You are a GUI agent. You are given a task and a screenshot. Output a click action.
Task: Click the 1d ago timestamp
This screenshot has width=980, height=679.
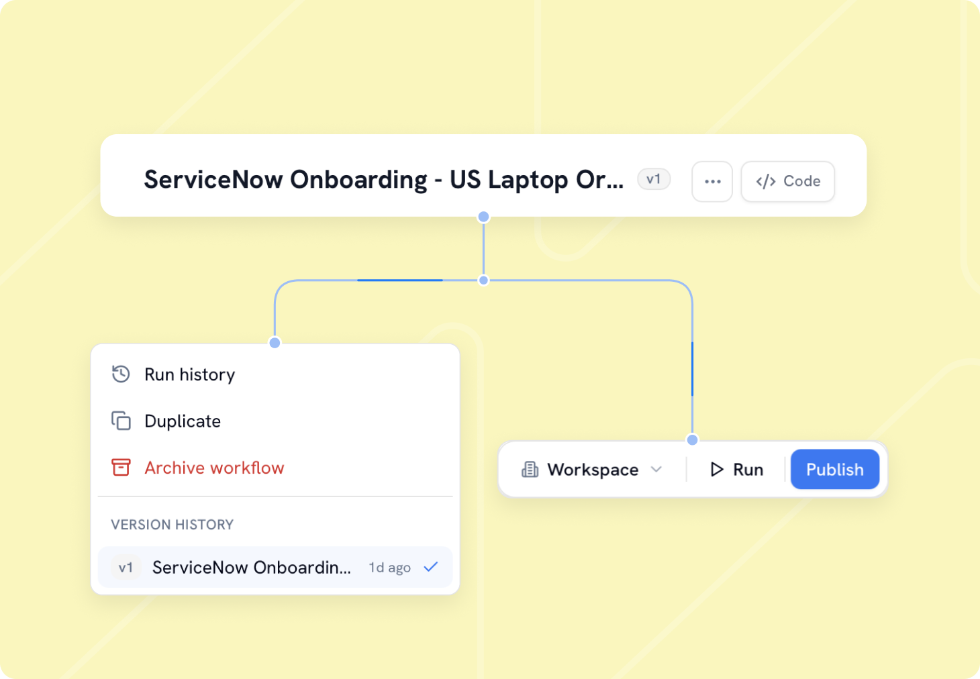pos(389,568)
